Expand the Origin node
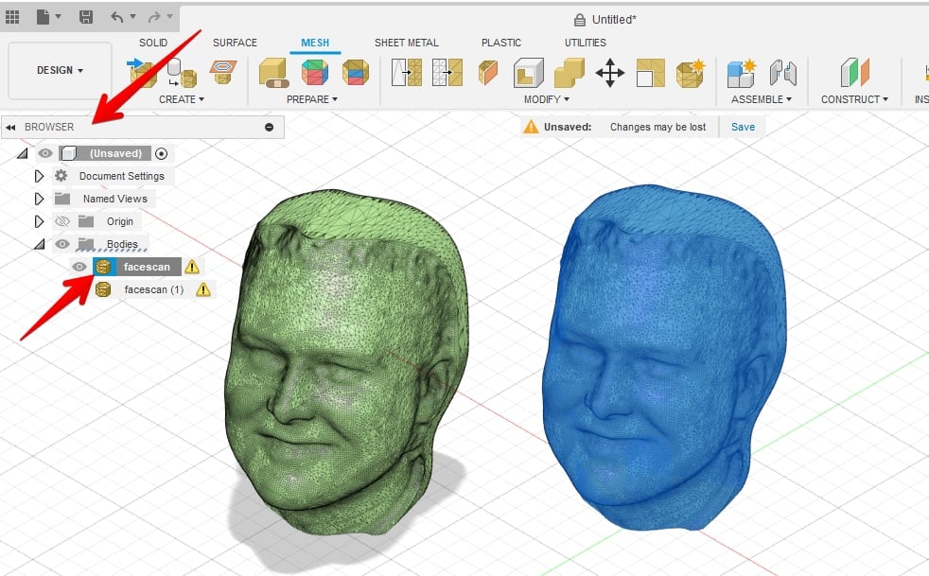 [x=39, y=221]
